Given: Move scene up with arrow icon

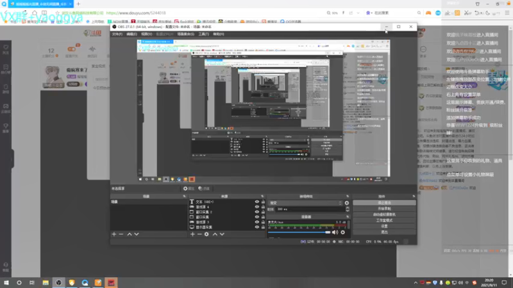Looking at the screenshot, I should click(130, 234).
